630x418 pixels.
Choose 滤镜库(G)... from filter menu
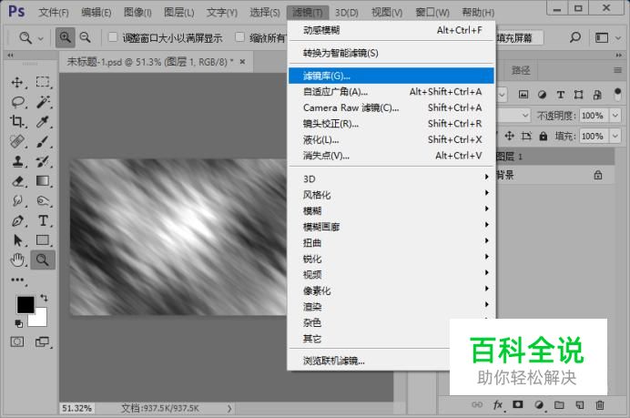click(x=391, y=76)
